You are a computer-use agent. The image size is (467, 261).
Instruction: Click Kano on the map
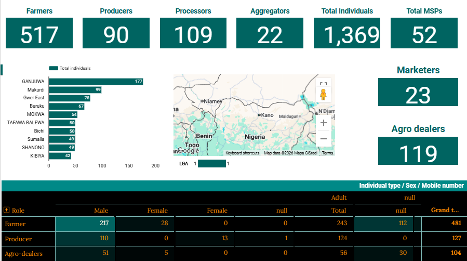(x=267, y=115)
